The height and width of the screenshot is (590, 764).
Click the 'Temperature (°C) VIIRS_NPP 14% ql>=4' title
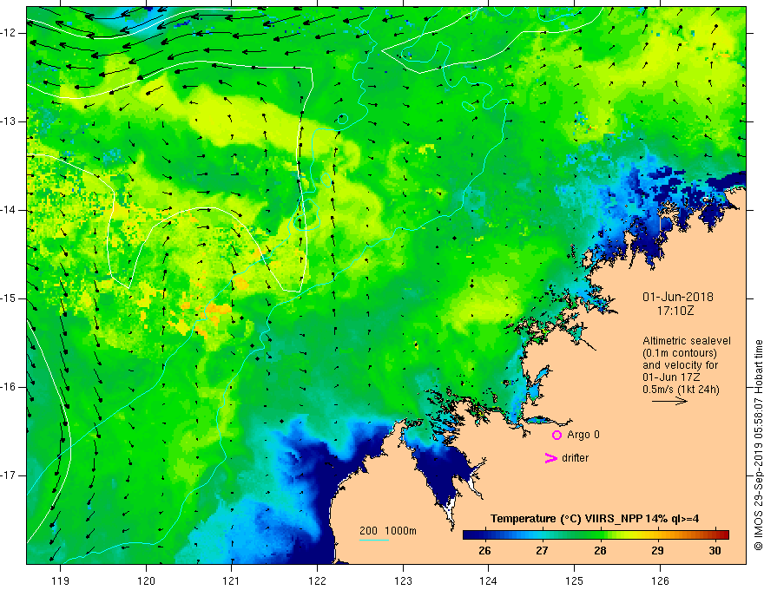(595, 519)
